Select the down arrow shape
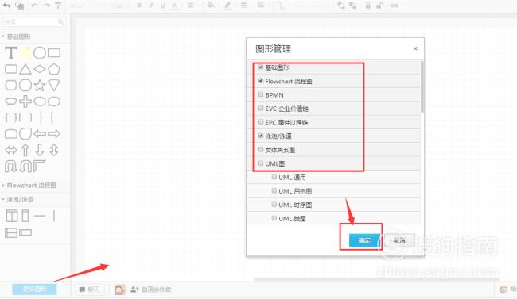Screen dimensions: 517x299 point(40,150)
